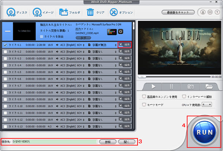The height and width of the screenshot is (151, 223).
Task: Open 編集 for タイトル7
Action: pos(125,85)
